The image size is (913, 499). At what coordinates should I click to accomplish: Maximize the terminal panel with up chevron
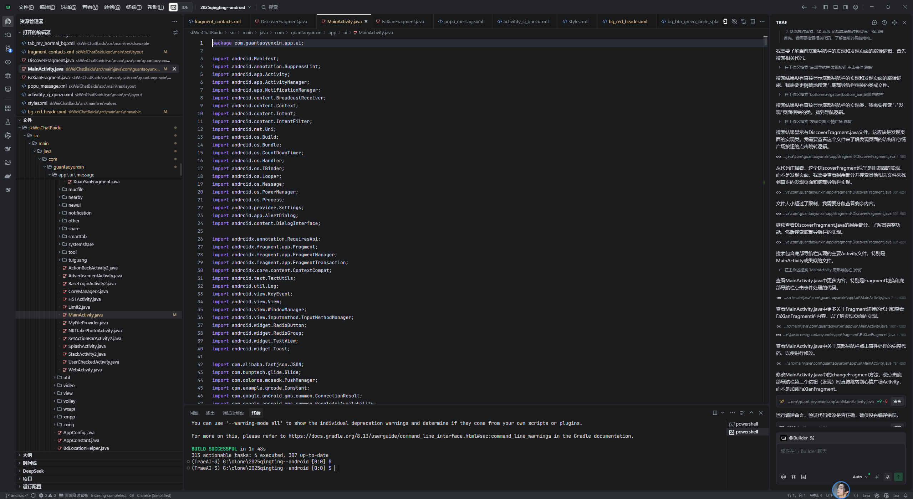[x=751, y=413]
